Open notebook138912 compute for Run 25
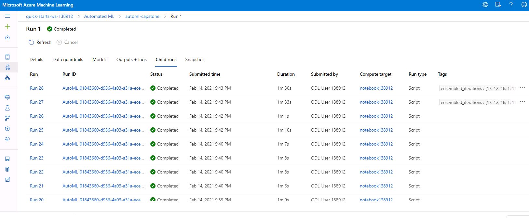The width and height of the screenshot is (529, 218). click(x=376, y=130)
